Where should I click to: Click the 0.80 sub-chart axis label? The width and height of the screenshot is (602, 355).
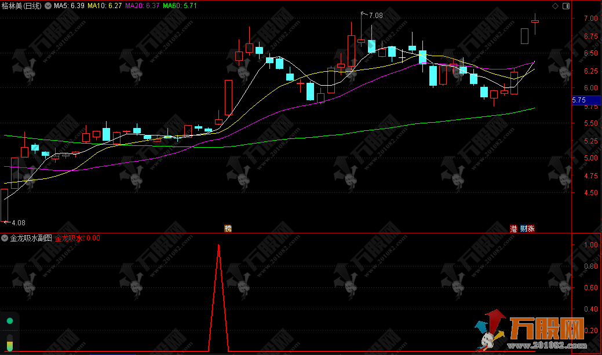(x=591, y=266)
